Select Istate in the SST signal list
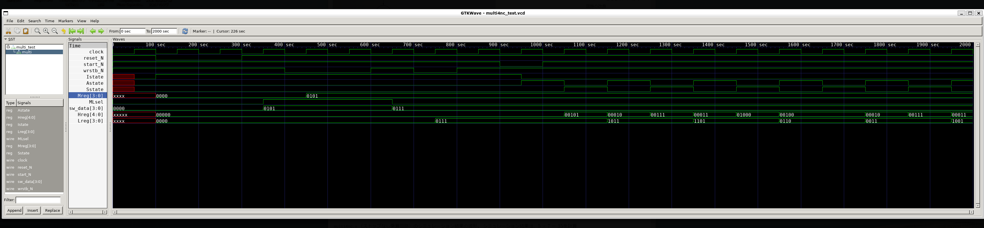This screenshot has width=984, height=228. (34, 125)
